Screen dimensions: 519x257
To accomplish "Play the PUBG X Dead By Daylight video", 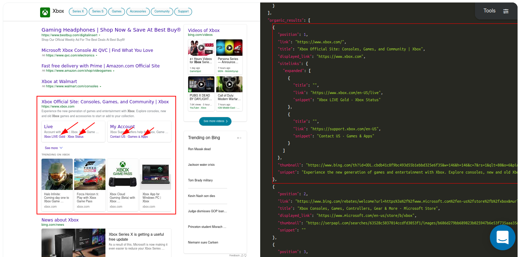I will tap(201, 84).
